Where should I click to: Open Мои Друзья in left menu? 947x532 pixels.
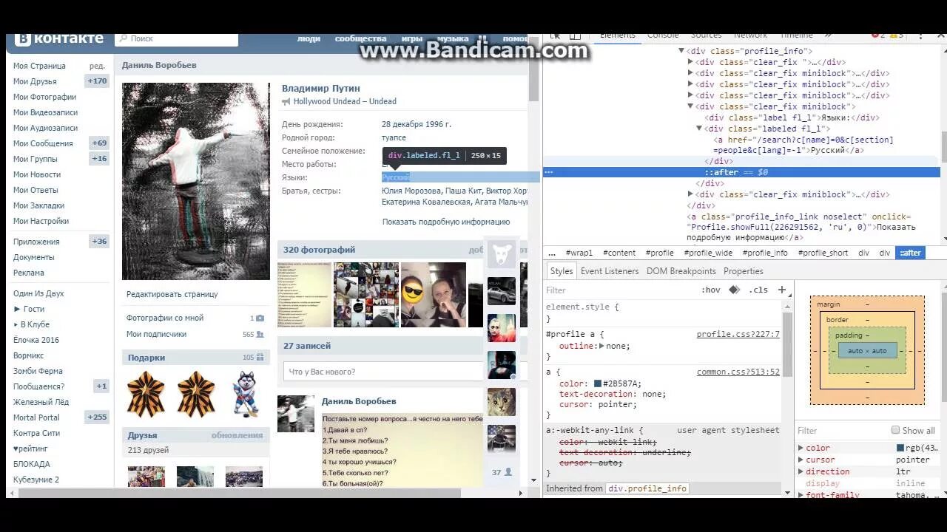tap(35, 81)
